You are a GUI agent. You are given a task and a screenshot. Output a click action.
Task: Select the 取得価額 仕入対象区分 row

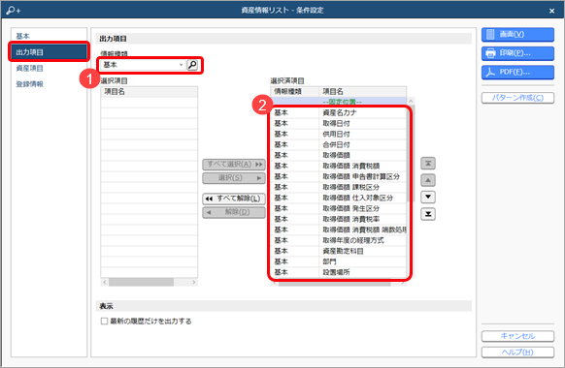coord(339,198)
